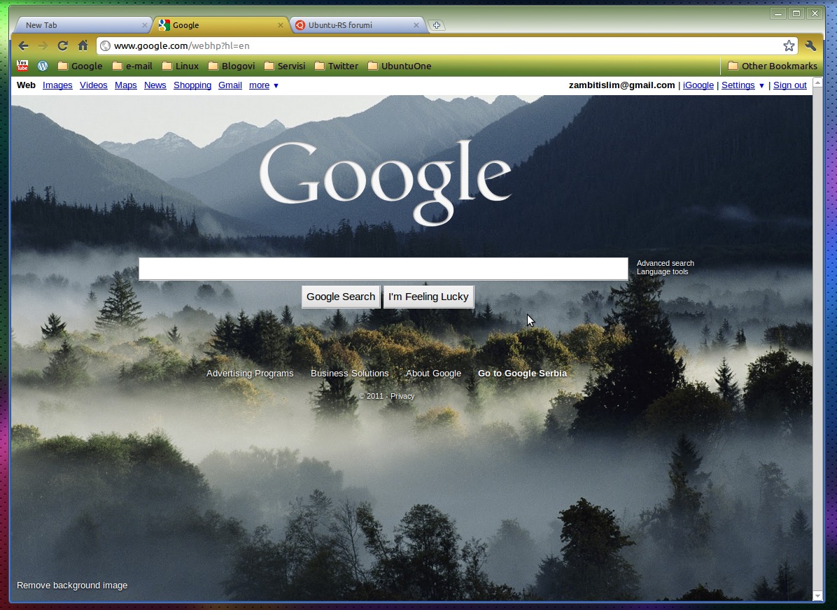Open Language tools link
The height and width of the screenshot is (610, 837).
pos(663,271)
